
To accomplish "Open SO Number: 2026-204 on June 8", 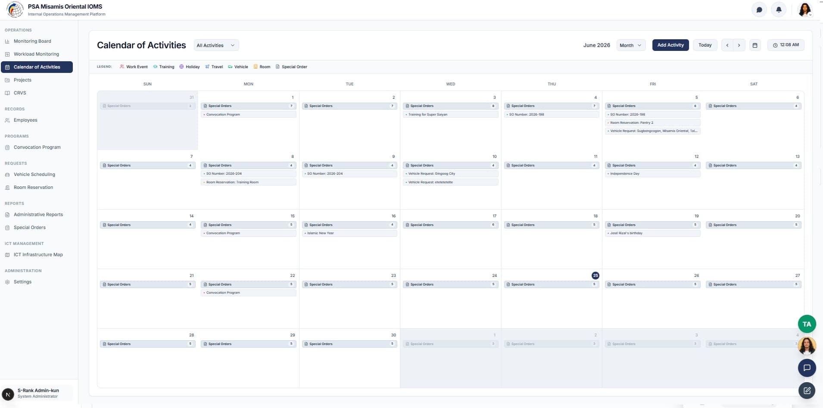I will pyautogui.click(x=249, y=174).
